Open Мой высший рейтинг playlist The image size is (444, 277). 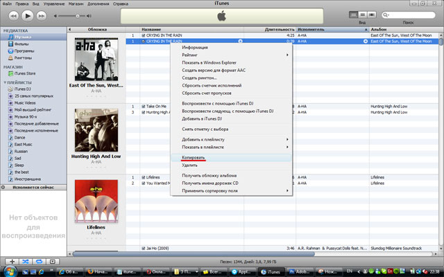tap(33, 109)
